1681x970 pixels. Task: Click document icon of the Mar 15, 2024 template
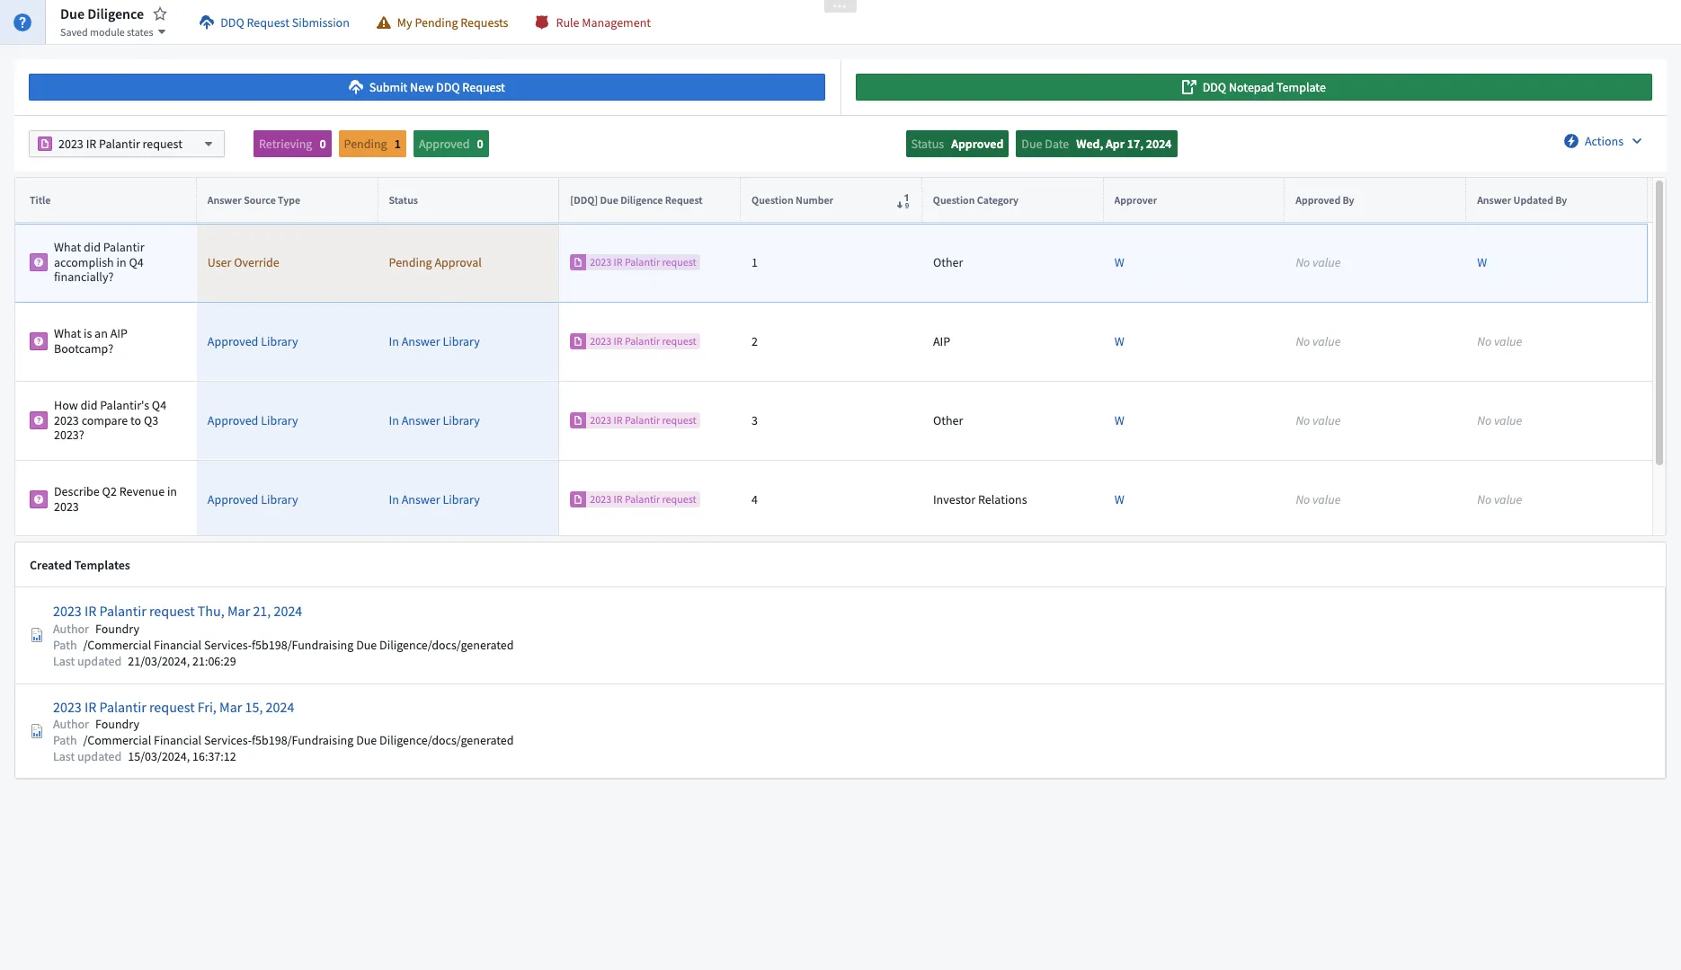(37, 731)
